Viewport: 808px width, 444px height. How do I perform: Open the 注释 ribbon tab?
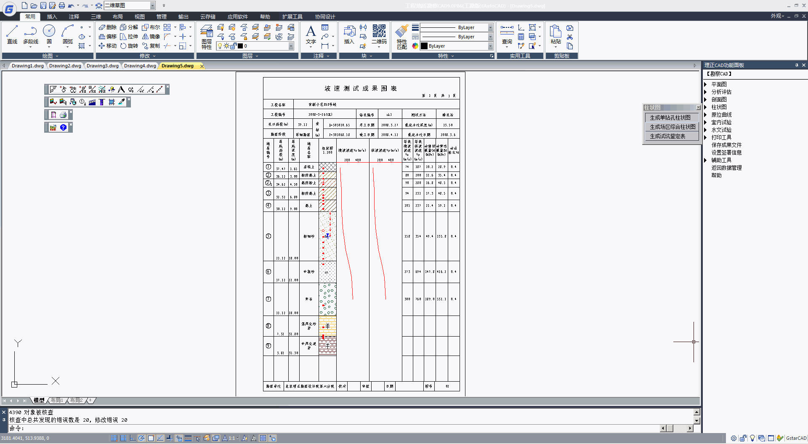click(x=74, y=17)
